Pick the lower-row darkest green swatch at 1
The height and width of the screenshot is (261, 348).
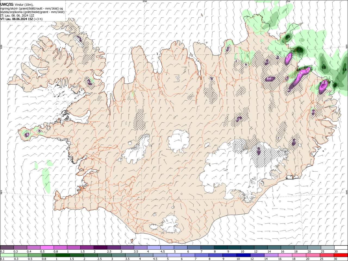click(63, 255)
